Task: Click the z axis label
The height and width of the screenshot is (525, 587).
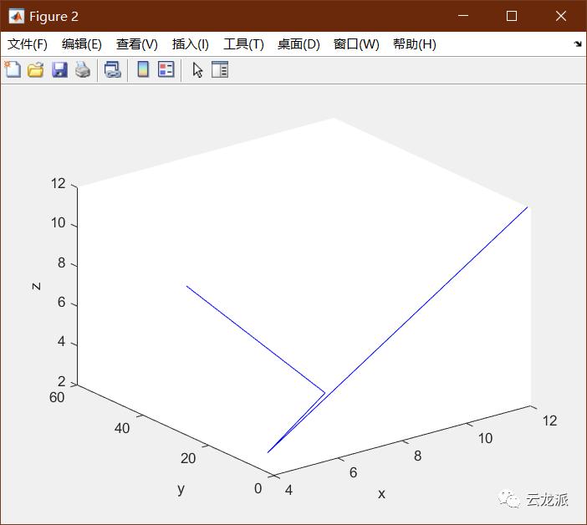Action: pos(36,286)
